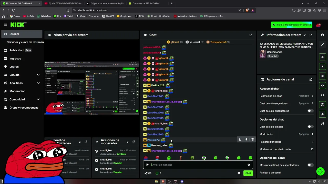Open Palabras baneadas list
Screen dimensions: 328x184
286,142
